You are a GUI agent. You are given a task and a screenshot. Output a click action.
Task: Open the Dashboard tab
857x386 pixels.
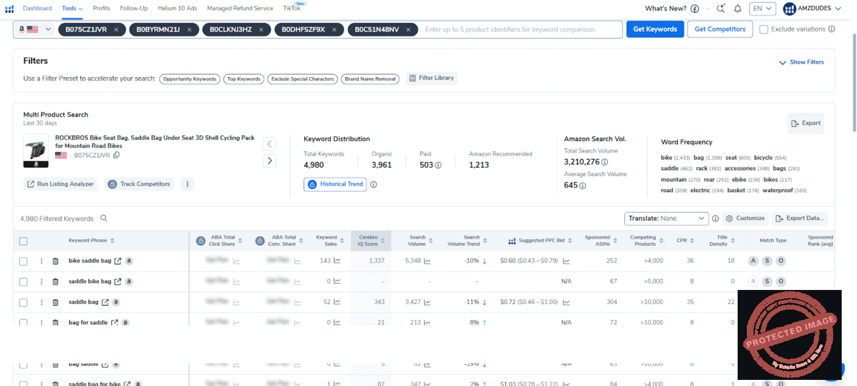click(37, 9)
